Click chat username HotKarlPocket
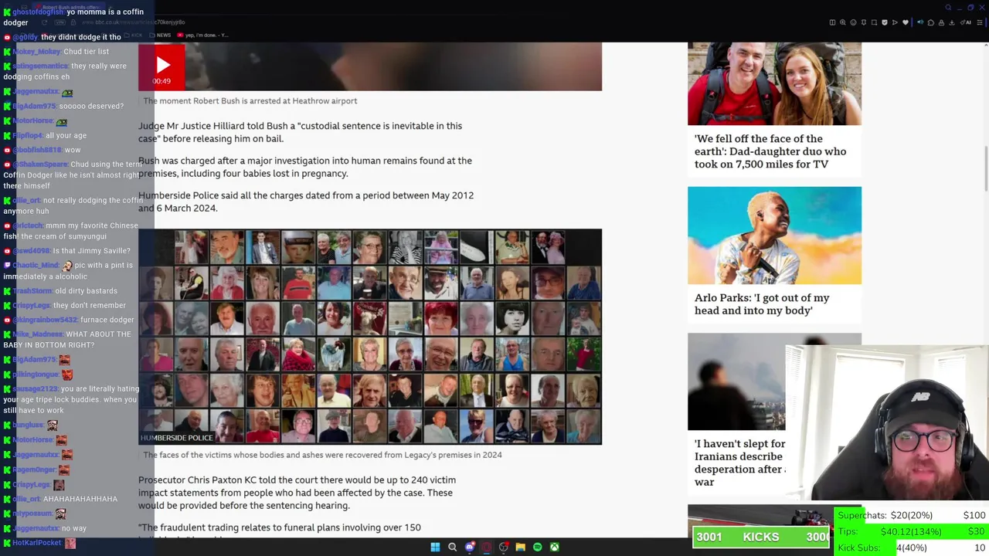 pos(36,543)
